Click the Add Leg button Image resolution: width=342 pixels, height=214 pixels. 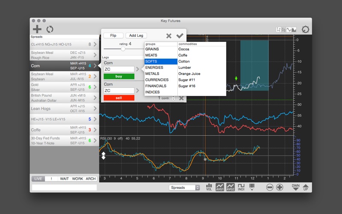tap(136, 36)
